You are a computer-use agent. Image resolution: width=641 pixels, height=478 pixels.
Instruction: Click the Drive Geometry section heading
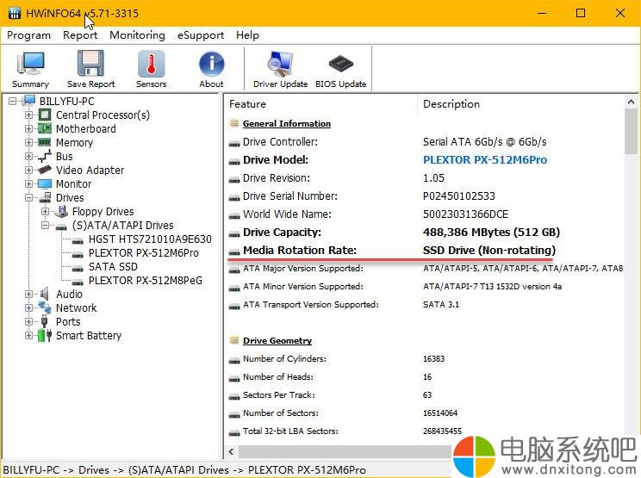tap(277, 341)
